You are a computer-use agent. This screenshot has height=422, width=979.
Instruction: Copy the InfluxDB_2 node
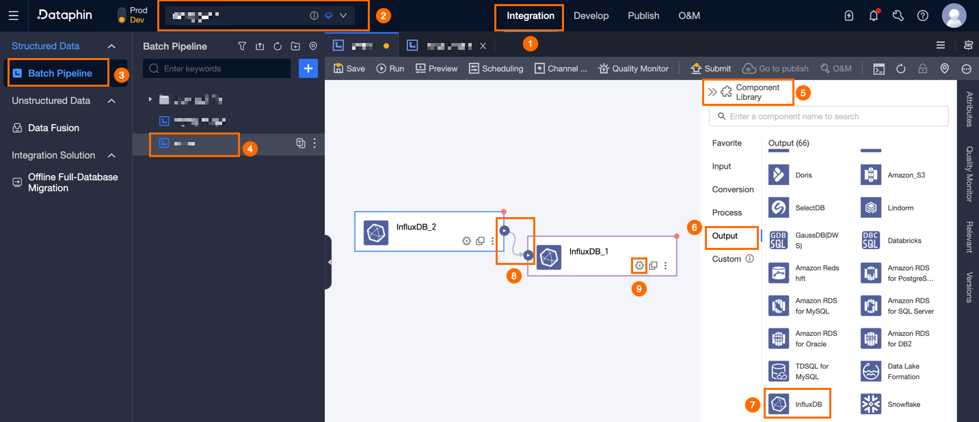click(x=480, y=241)
